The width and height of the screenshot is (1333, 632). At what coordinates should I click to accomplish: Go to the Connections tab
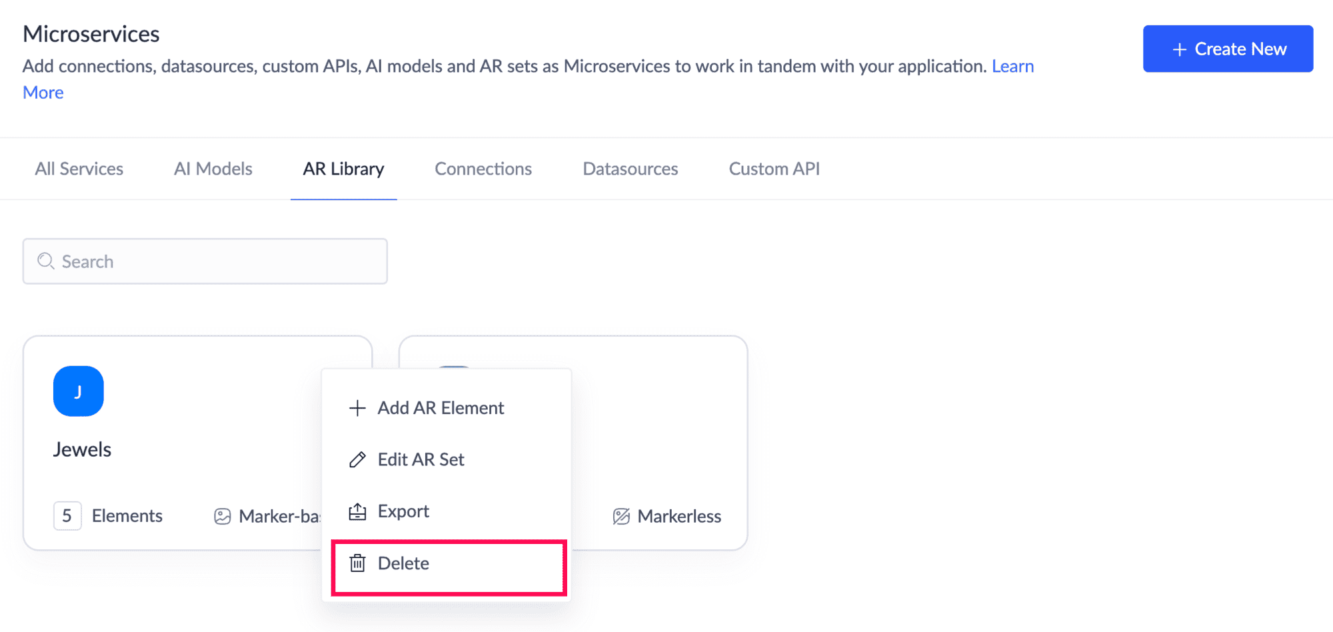[483, 169]
